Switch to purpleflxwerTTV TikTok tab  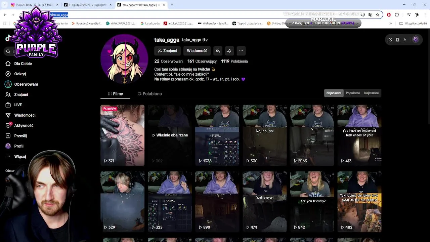pyautogui.click(x=88, y=5)
